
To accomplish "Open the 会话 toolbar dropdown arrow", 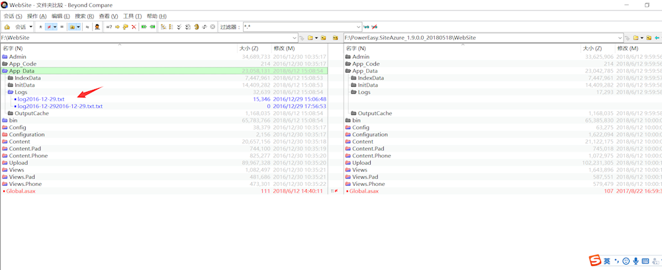I will click(x=31, y=27).
